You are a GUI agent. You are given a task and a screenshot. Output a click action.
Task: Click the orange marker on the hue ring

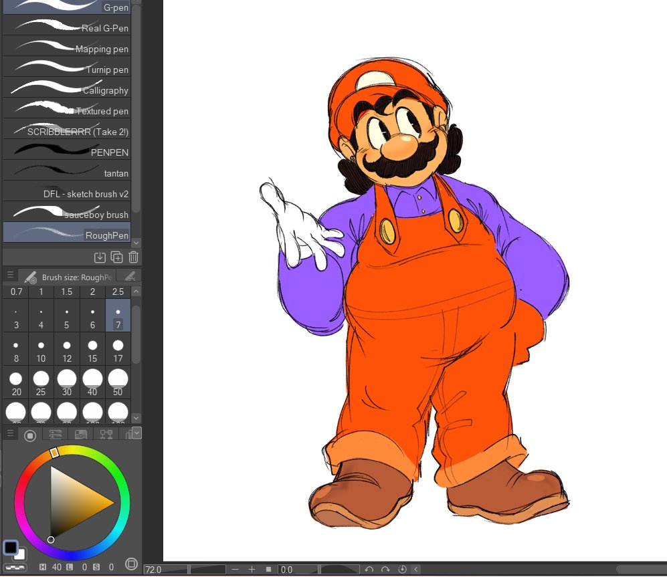pos(54,453)
